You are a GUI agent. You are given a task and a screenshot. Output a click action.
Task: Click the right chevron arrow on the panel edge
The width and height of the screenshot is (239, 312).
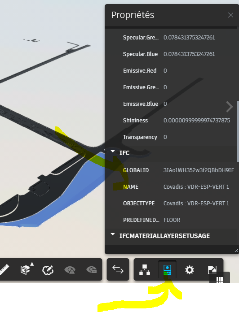coord(230,107)
